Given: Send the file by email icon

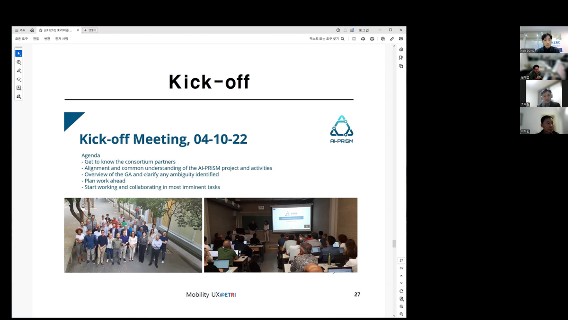Looking at the screenshot, I should point(401,39).
